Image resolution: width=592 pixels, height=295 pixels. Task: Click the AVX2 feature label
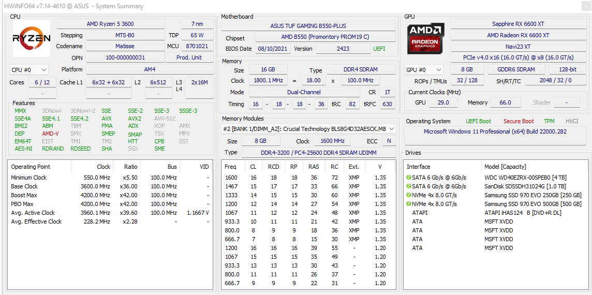point(135,119)
